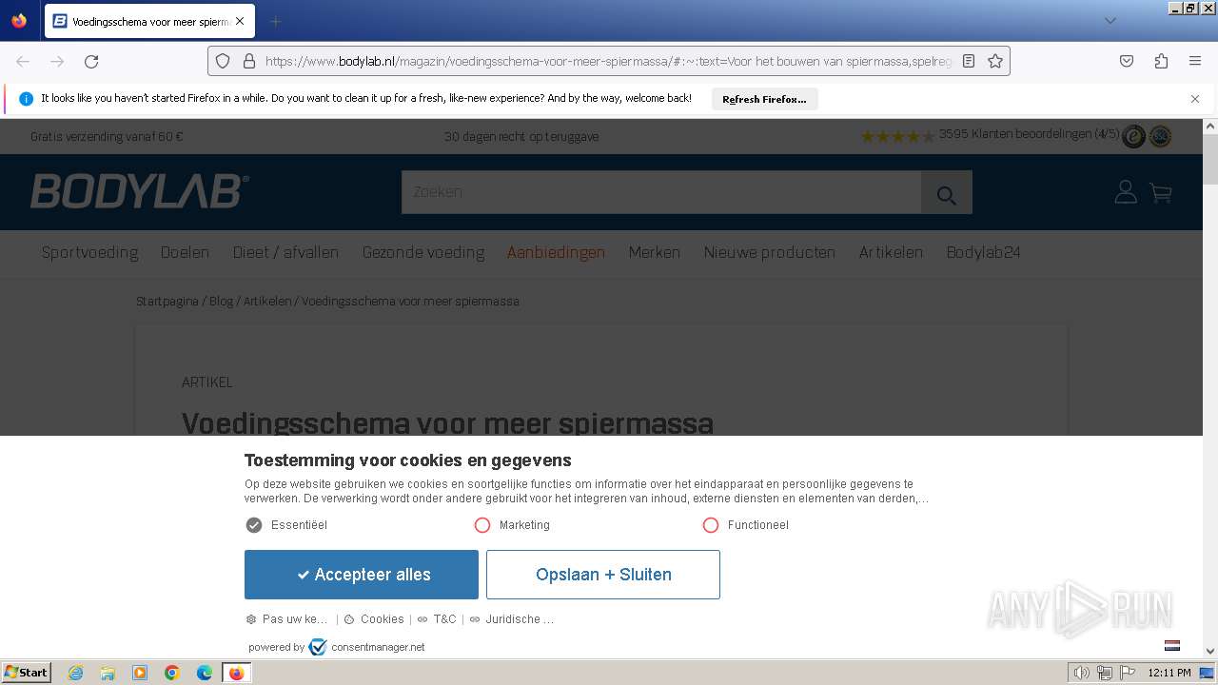This screenshot has width=1218, height=685.
Task: Change language via Dutch flag icon
Action: coord(1172,645)
